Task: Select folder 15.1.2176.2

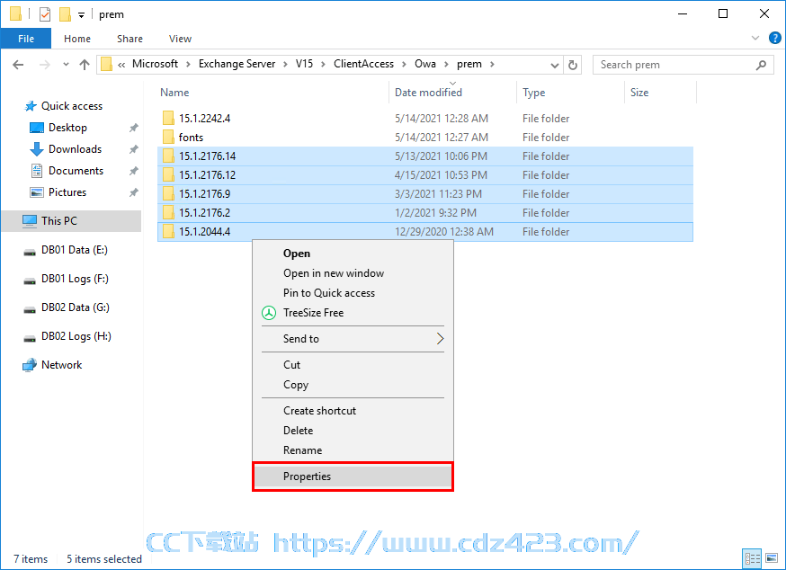Action: tap(425, 212)
